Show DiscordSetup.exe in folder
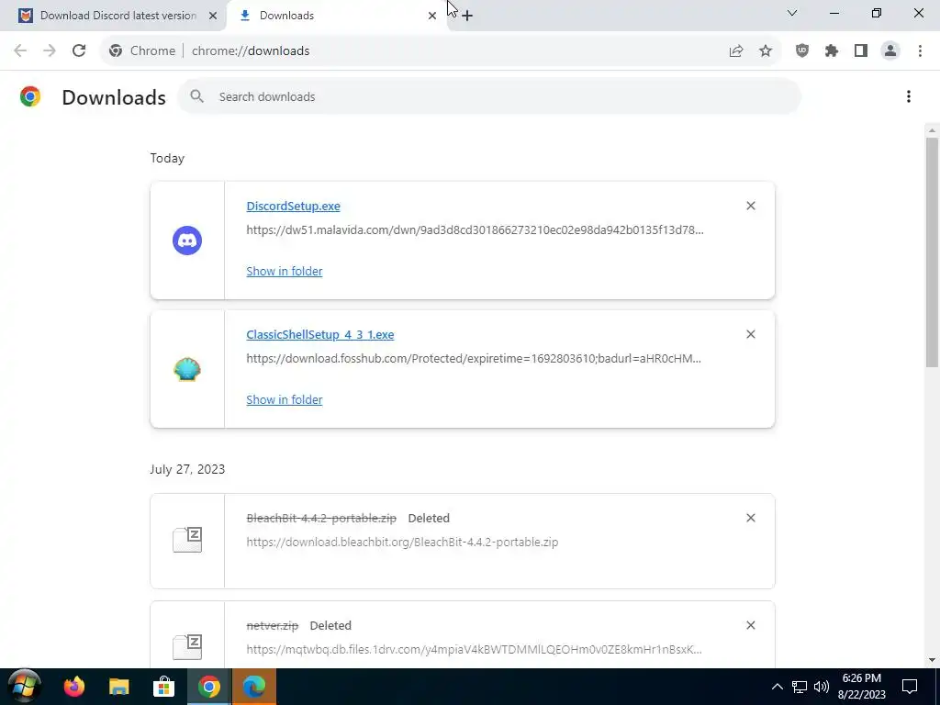The height and width of the screenshot is (705, 940). click(x=285, y=271)
